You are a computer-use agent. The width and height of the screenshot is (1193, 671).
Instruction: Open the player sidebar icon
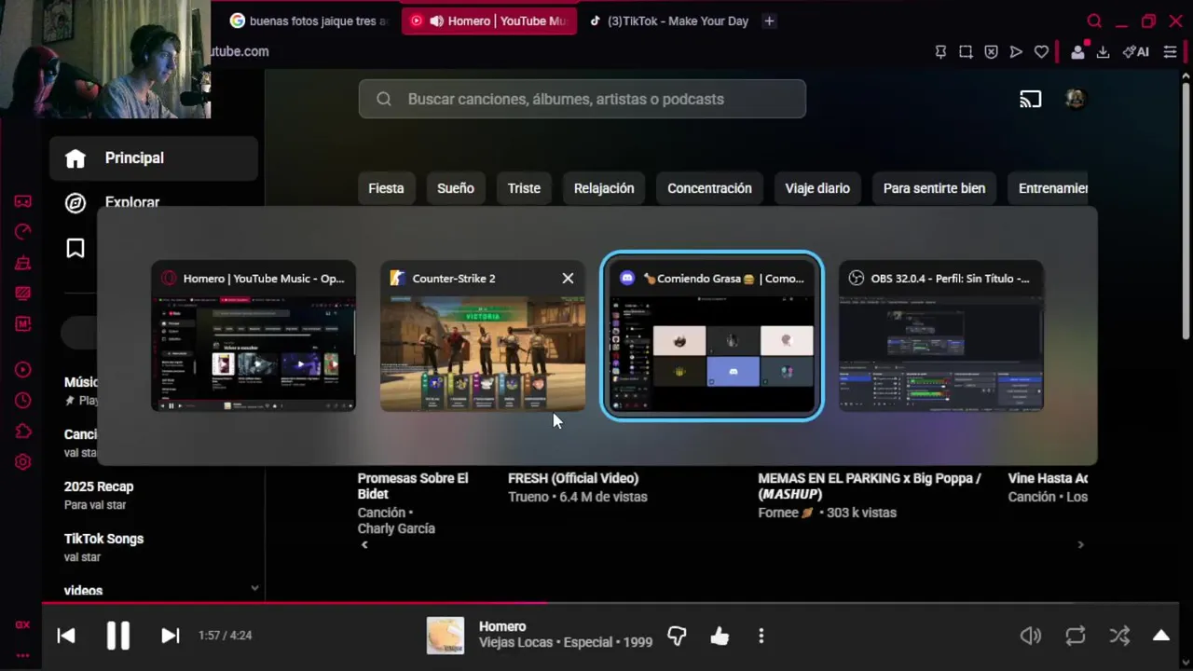point(23,370)
